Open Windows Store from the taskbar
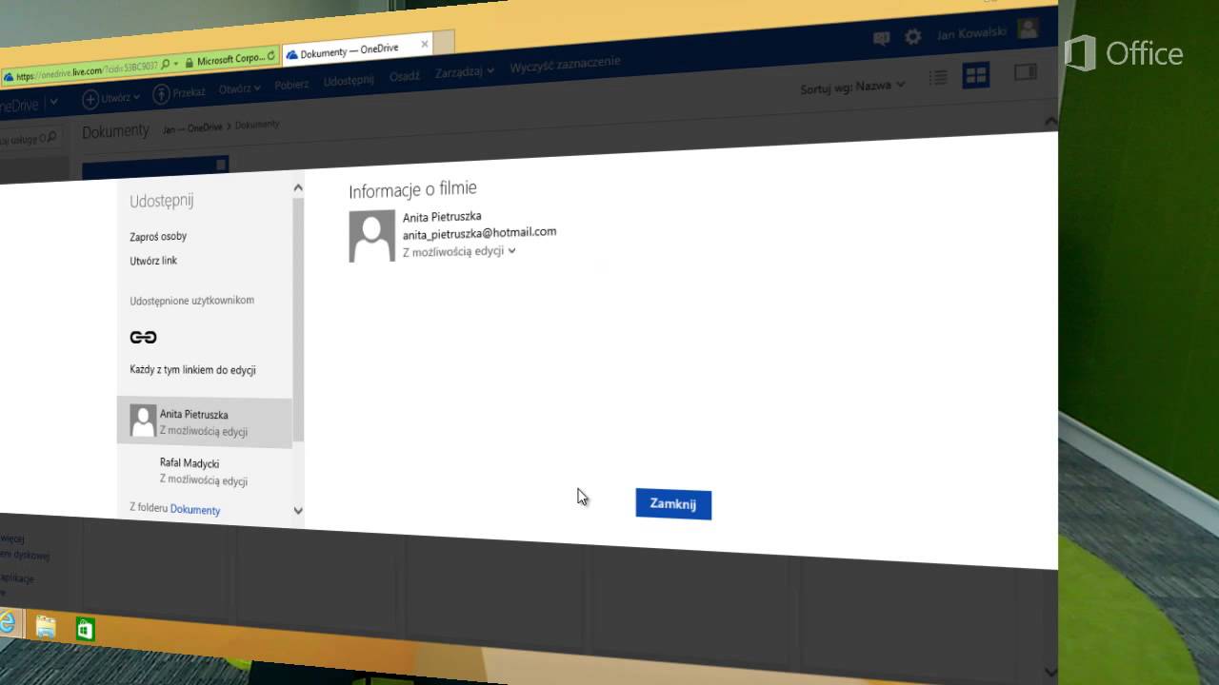Image resolution: width=1219 pixels, height=685 pixels. click(86, 629)
